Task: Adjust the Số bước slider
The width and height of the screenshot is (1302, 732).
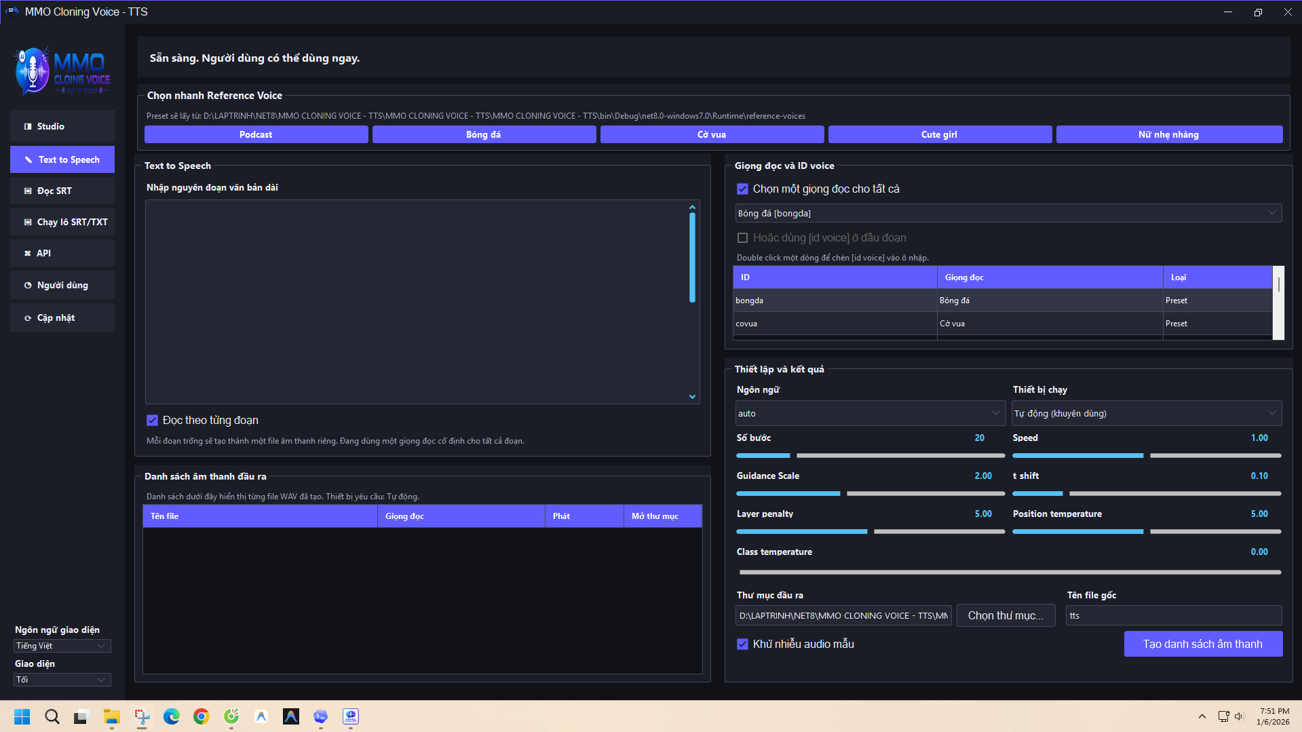Action: (x=870, y=455)
